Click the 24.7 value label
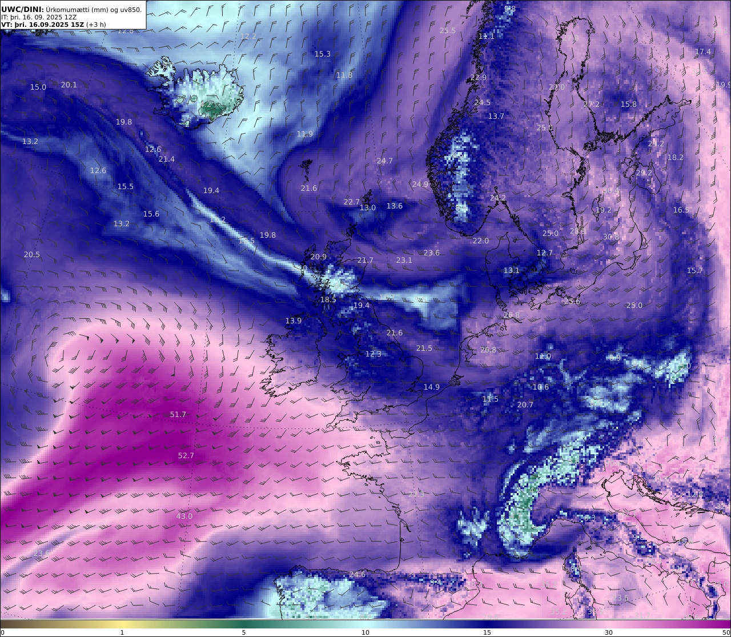731x637 pixels. tap(385, 161)
